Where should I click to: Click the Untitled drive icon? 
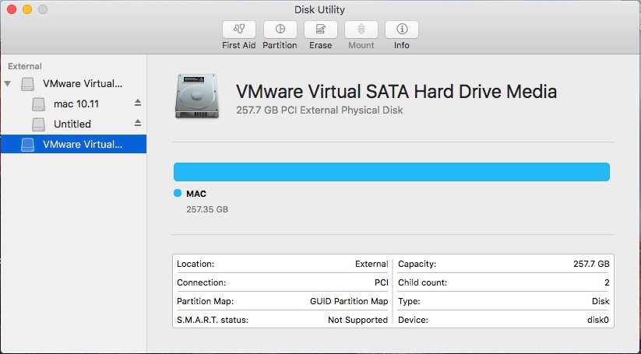point(38,124)
